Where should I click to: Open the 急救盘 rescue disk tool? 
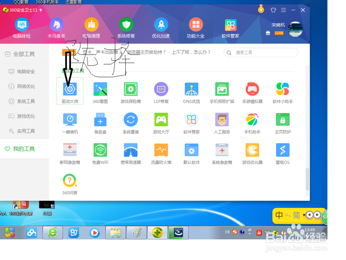[x=100, y=123]
